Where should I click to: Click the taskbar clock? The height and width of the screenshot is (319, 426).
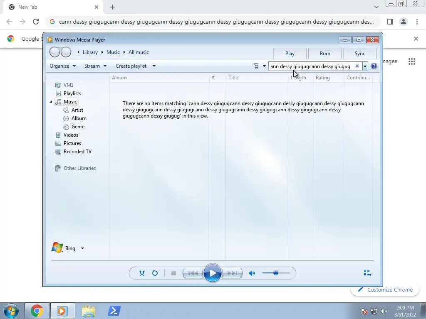pos(405,311)
